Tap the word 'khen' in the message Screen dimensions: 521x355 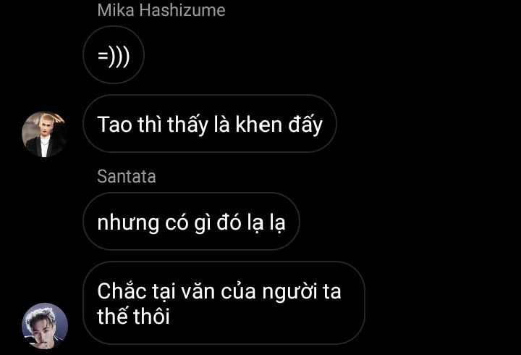[259, 125]
